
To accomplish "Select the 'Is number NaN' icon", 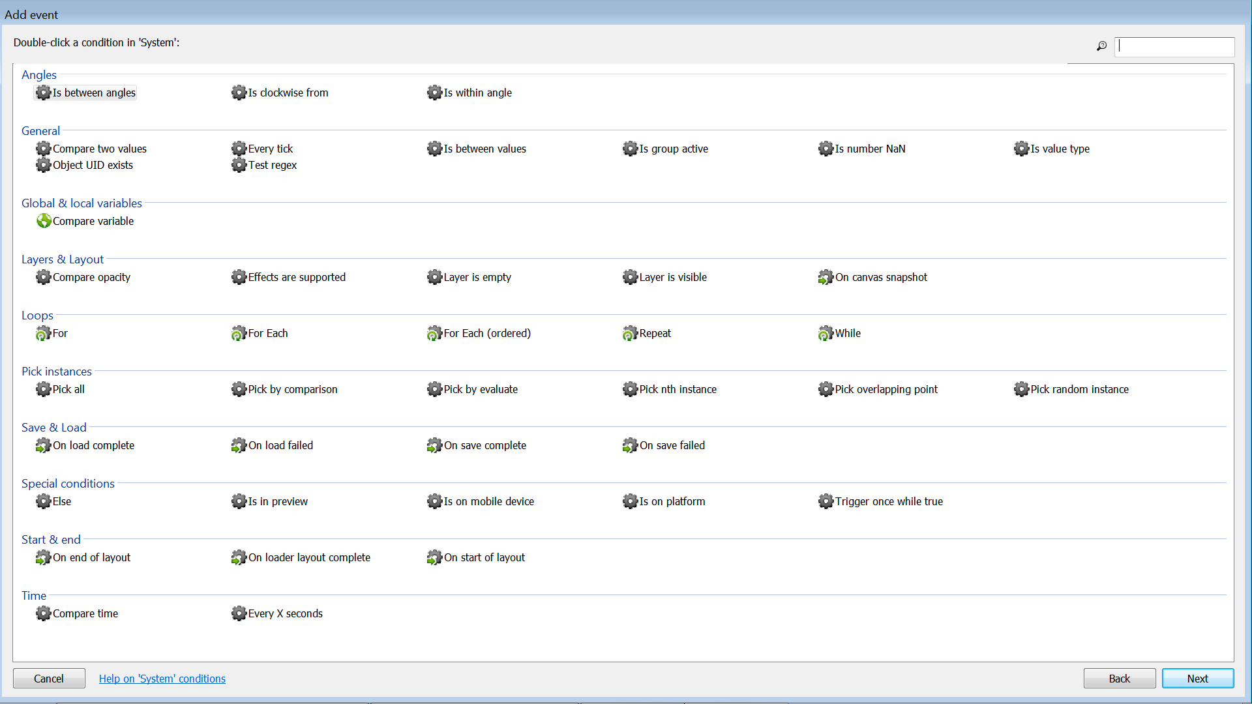I will tap(826, 149).
